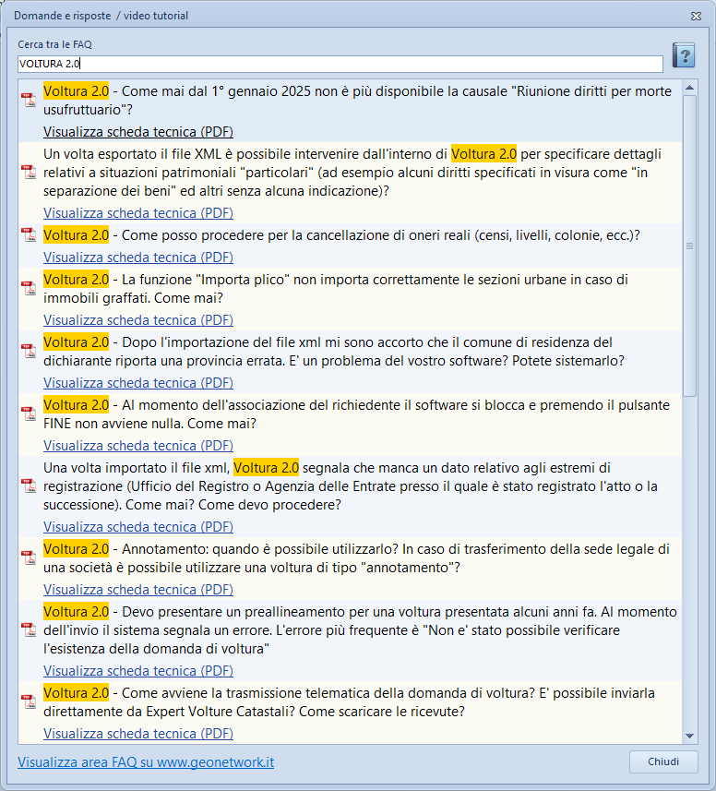Select question 'Una volta importato il file xml'
This screenshot has height=791, width=716.
(351, 486)
